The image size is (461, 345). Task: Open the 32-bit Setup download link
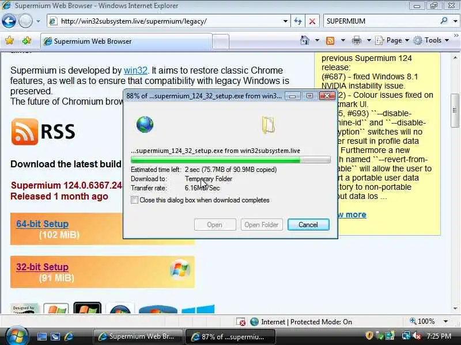coord(42,267)
